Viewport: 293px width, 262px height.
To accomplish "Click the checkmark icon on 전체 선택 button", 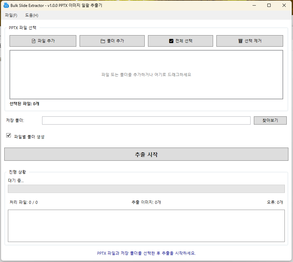I will (x=171, y=41).
